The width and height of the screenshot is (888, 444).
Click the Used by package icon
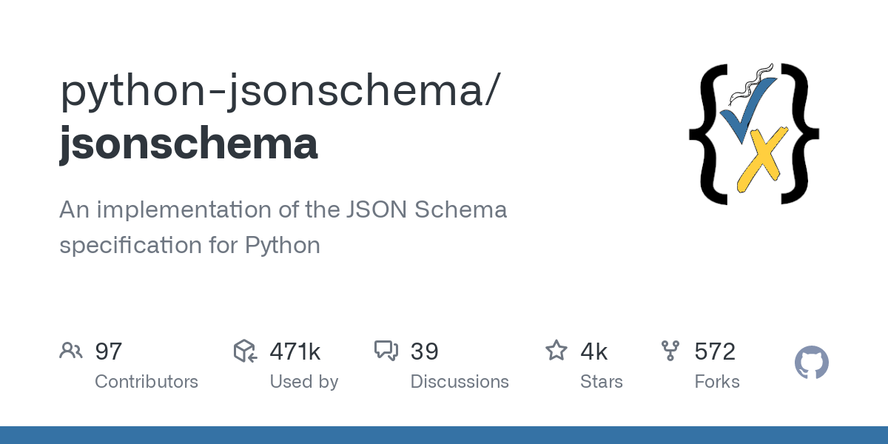tap(245, 351)
